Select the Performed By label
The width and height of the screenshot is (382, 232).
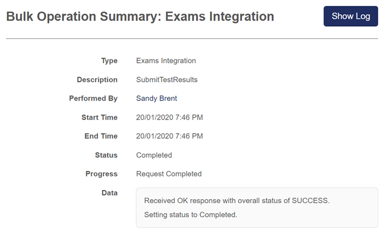point(93,99)
